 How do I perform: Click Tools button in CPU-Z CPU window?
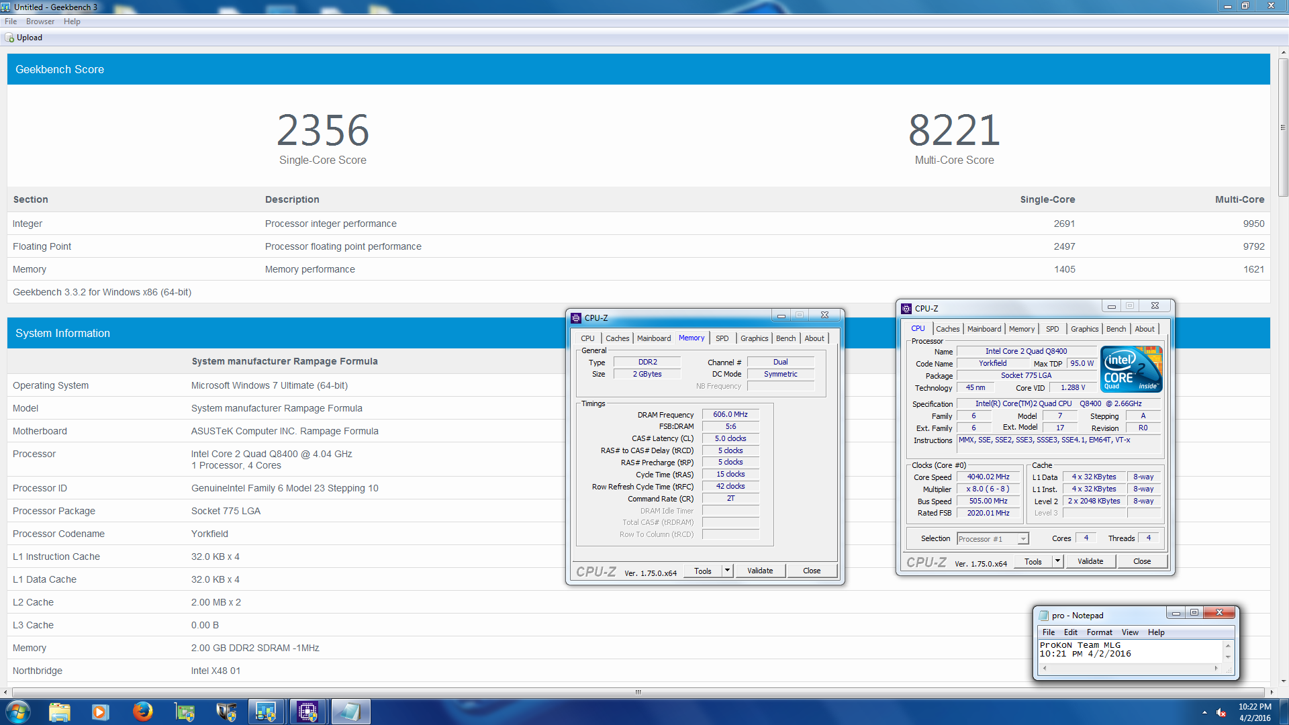1033,561
